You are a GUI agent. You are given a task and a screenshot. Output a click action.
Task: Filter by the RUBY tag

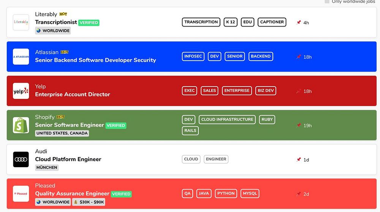[x=267, y=119]
